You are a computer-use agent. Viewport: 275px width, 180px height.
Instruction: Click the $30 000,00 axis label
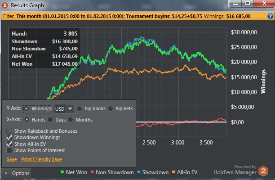[x=244, y=32]
